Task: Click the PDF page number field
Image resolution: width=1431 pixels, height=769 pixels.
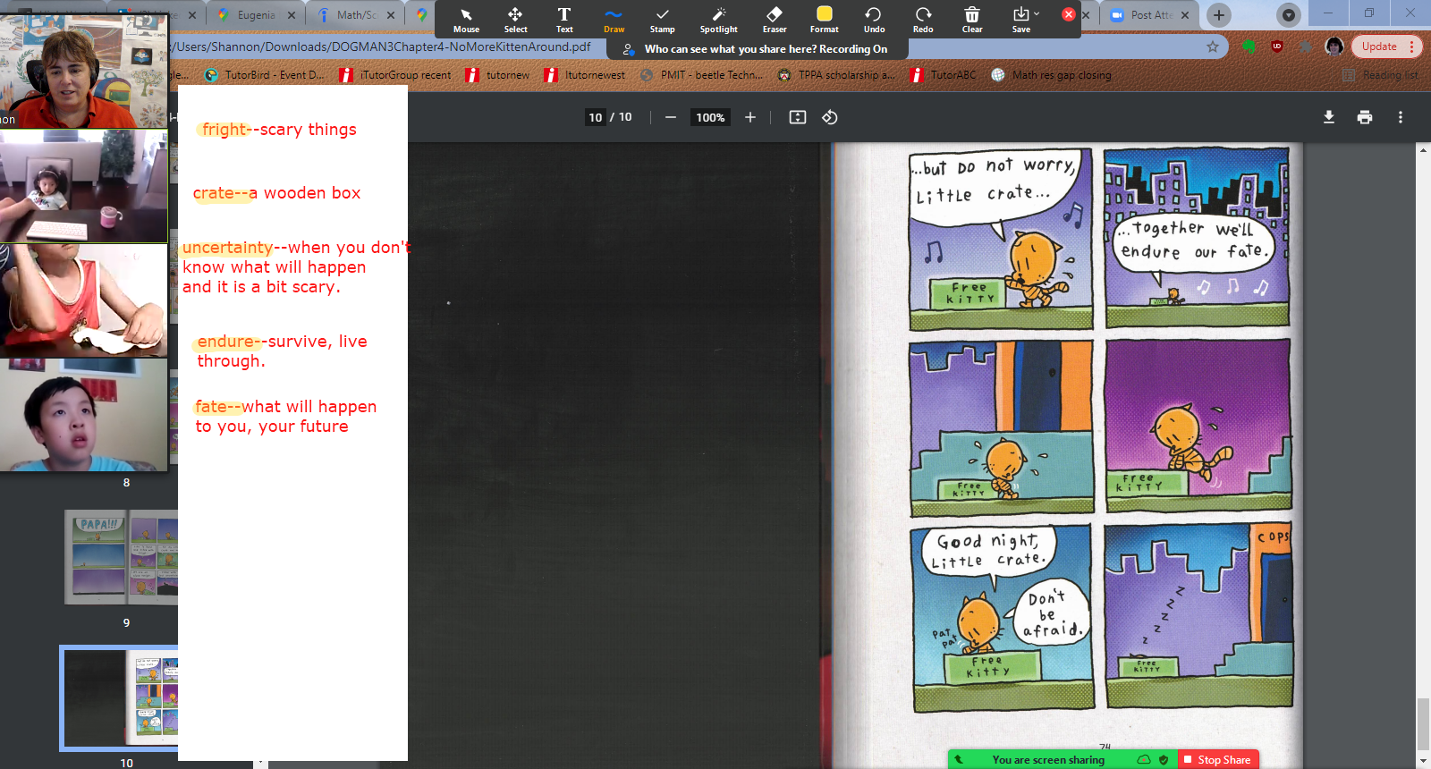Action: 596,117
